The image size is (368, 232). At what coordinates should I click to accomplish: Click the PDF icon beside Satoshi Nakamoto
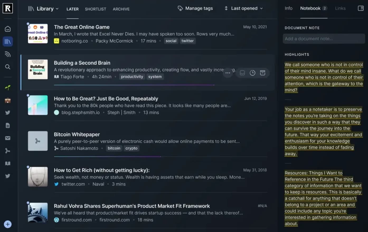click(x=56, y=148)
